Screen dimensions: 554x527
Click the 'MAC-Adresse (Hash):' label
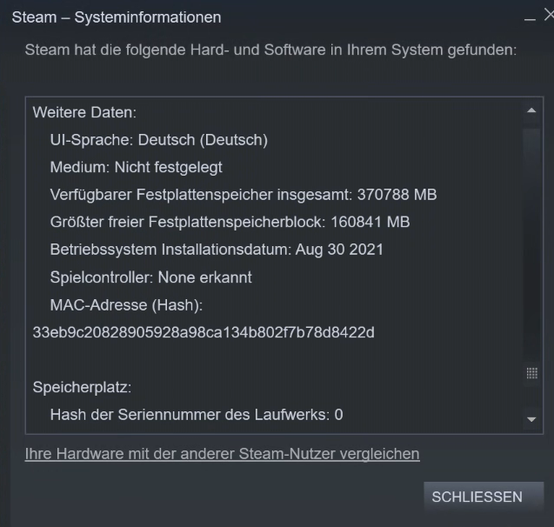[126, 305]
